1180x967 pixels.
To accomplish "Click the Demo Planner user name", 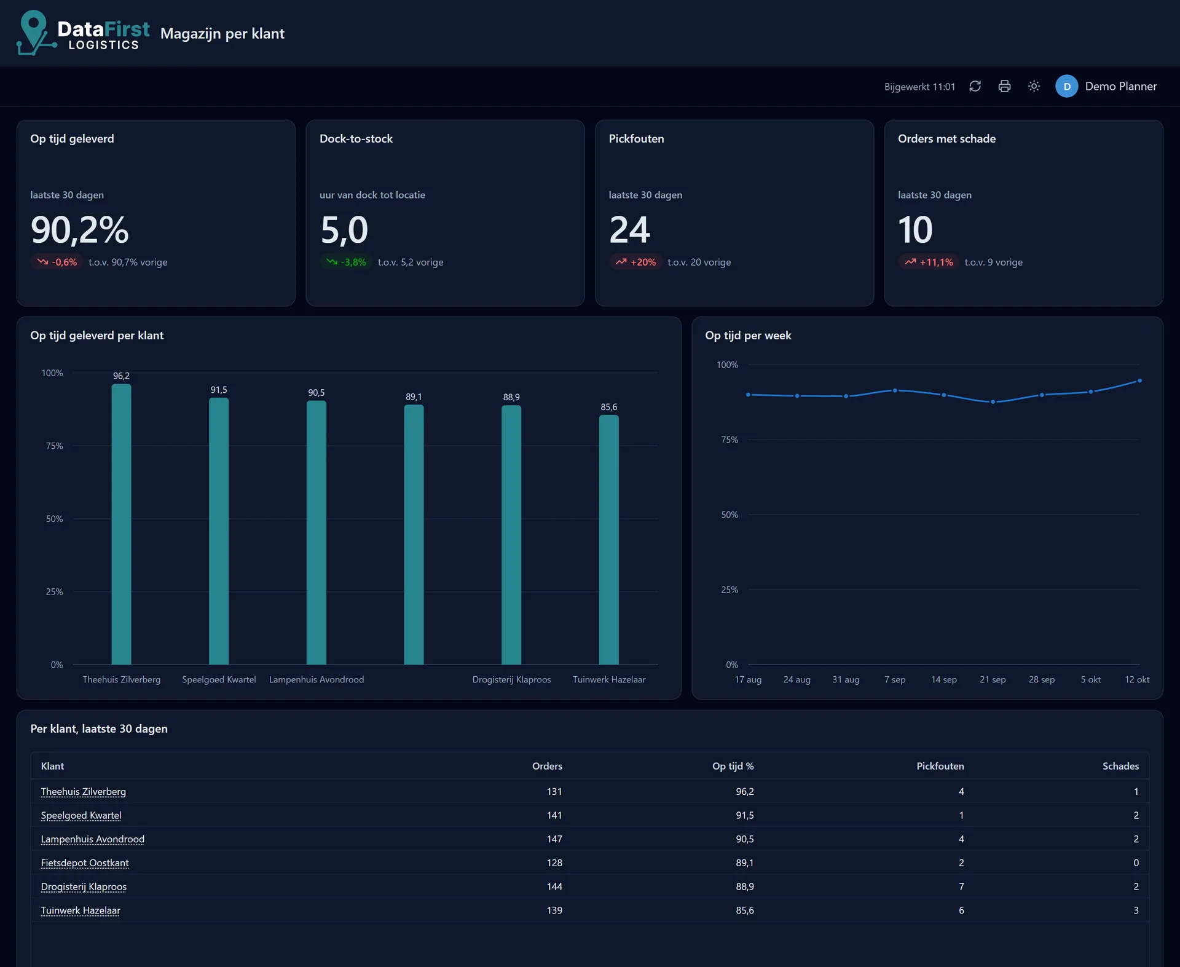I will point(1120,87).
